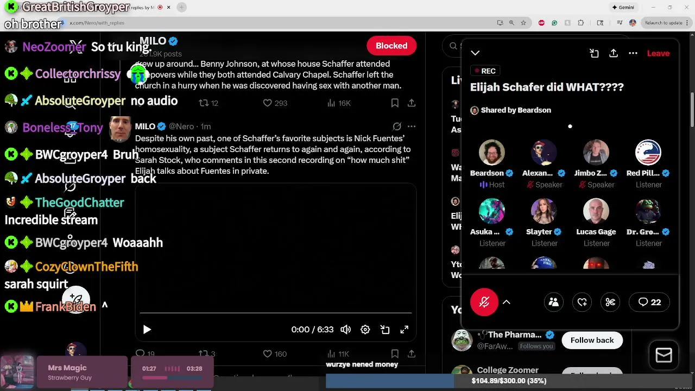
Task: Open Dr. Gro listener avatar
Action: click(x=648, y=211)
